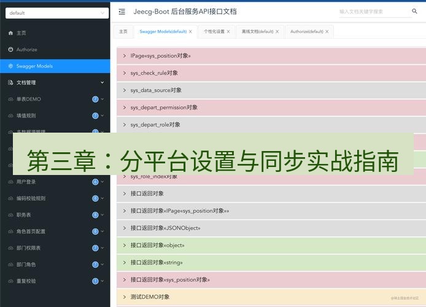Expand the 接口返回对象«sys_position对象» row

point(271,280)
